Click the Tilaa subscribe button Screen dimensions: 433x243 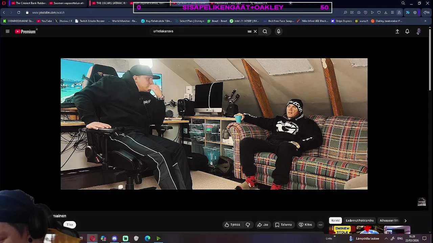70,225
